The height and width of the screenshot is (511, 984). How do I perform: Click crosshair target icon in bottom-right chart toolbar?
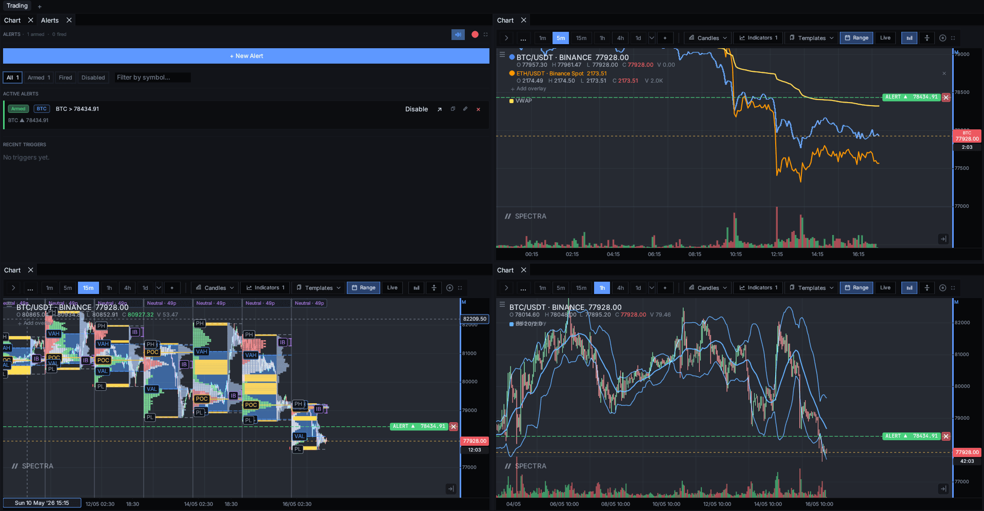coord(942,288)
